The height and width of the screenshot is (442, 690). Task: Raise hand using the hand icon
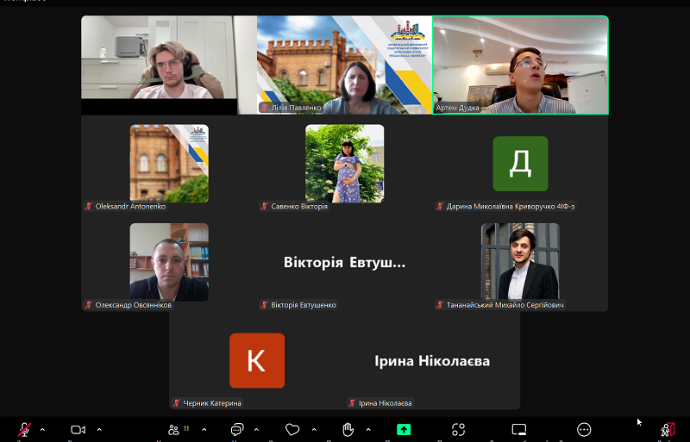(348, 429)
